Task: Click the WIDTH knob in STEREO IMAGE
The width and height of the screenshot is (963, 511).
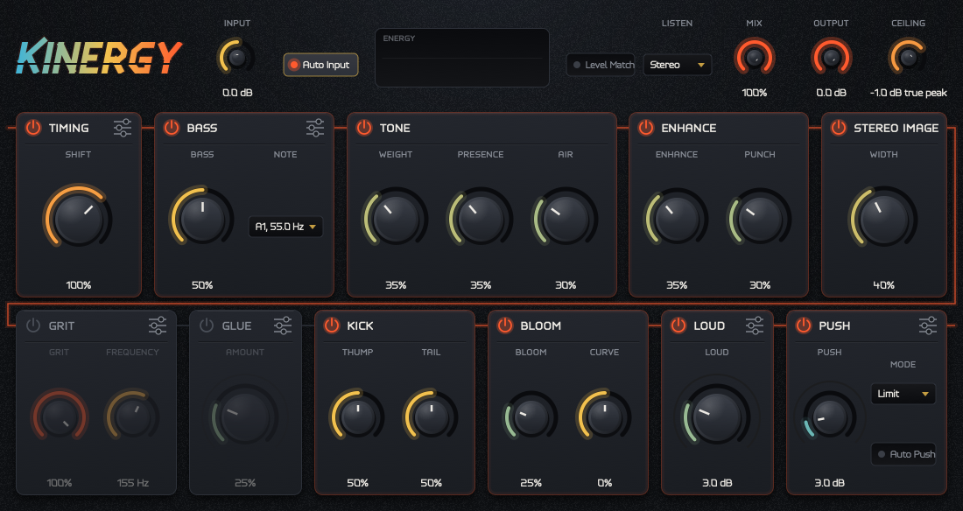Action: click(884, 218)
